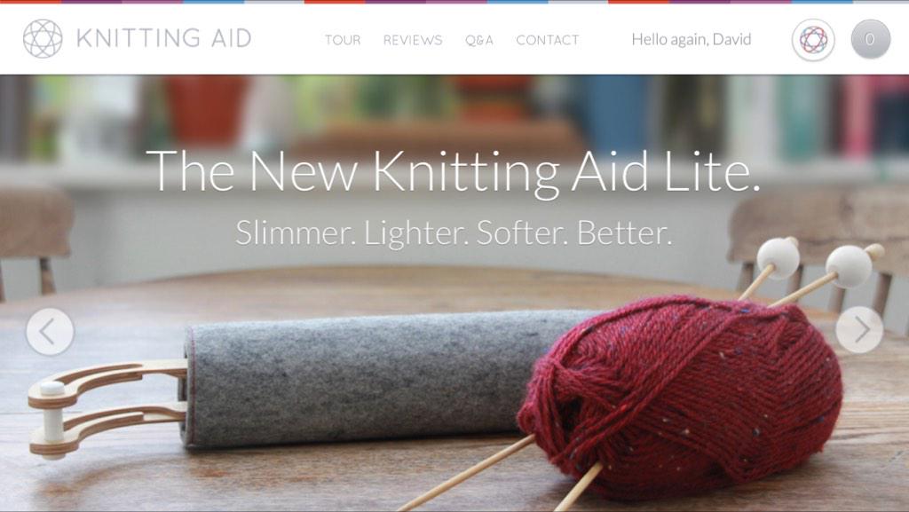Viewport: 909px width, 512px height.
Task: Open the Tour page
Action: click(x=343, y=40)
